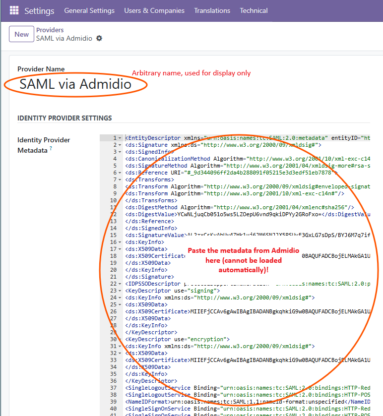
Task: Open the General Settings menu
Action: (89, 10)
